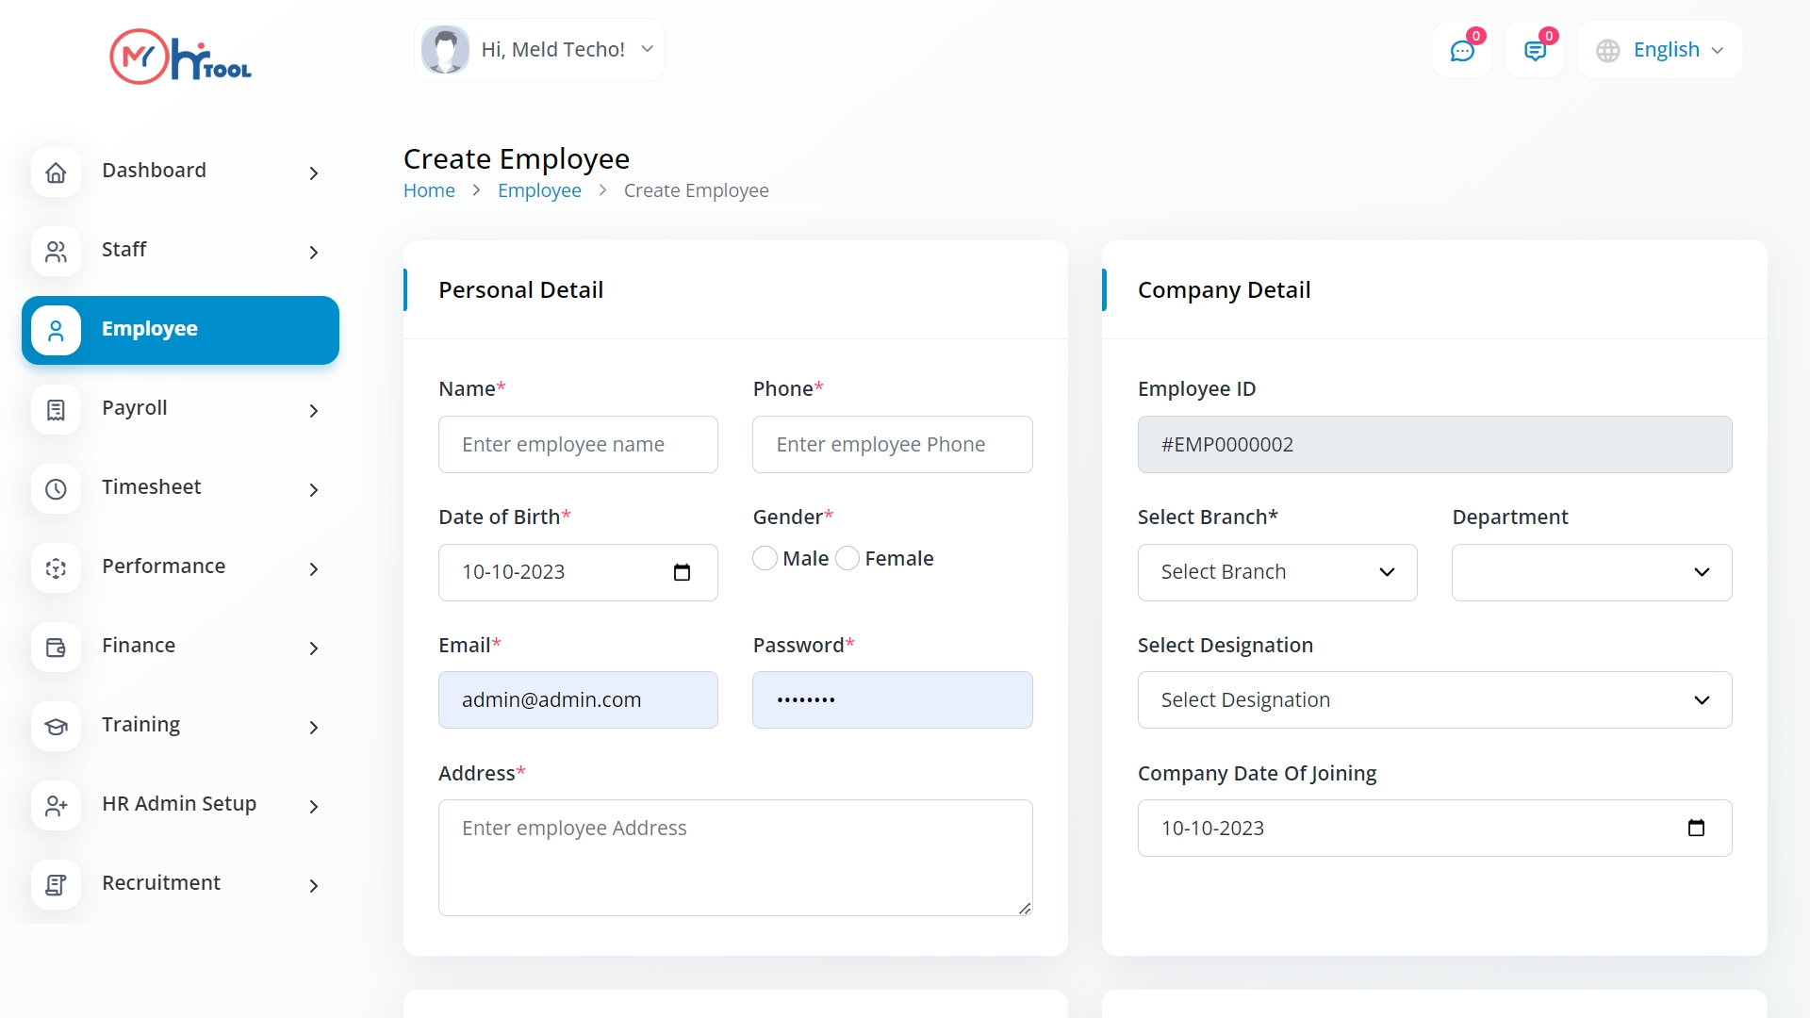Click the chat messages icon in header

point(1462,51)
